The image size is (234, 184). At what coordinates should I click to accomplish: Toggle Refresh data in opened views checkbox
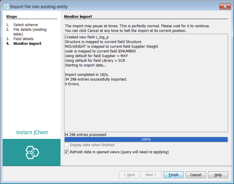tap(66, 152)
